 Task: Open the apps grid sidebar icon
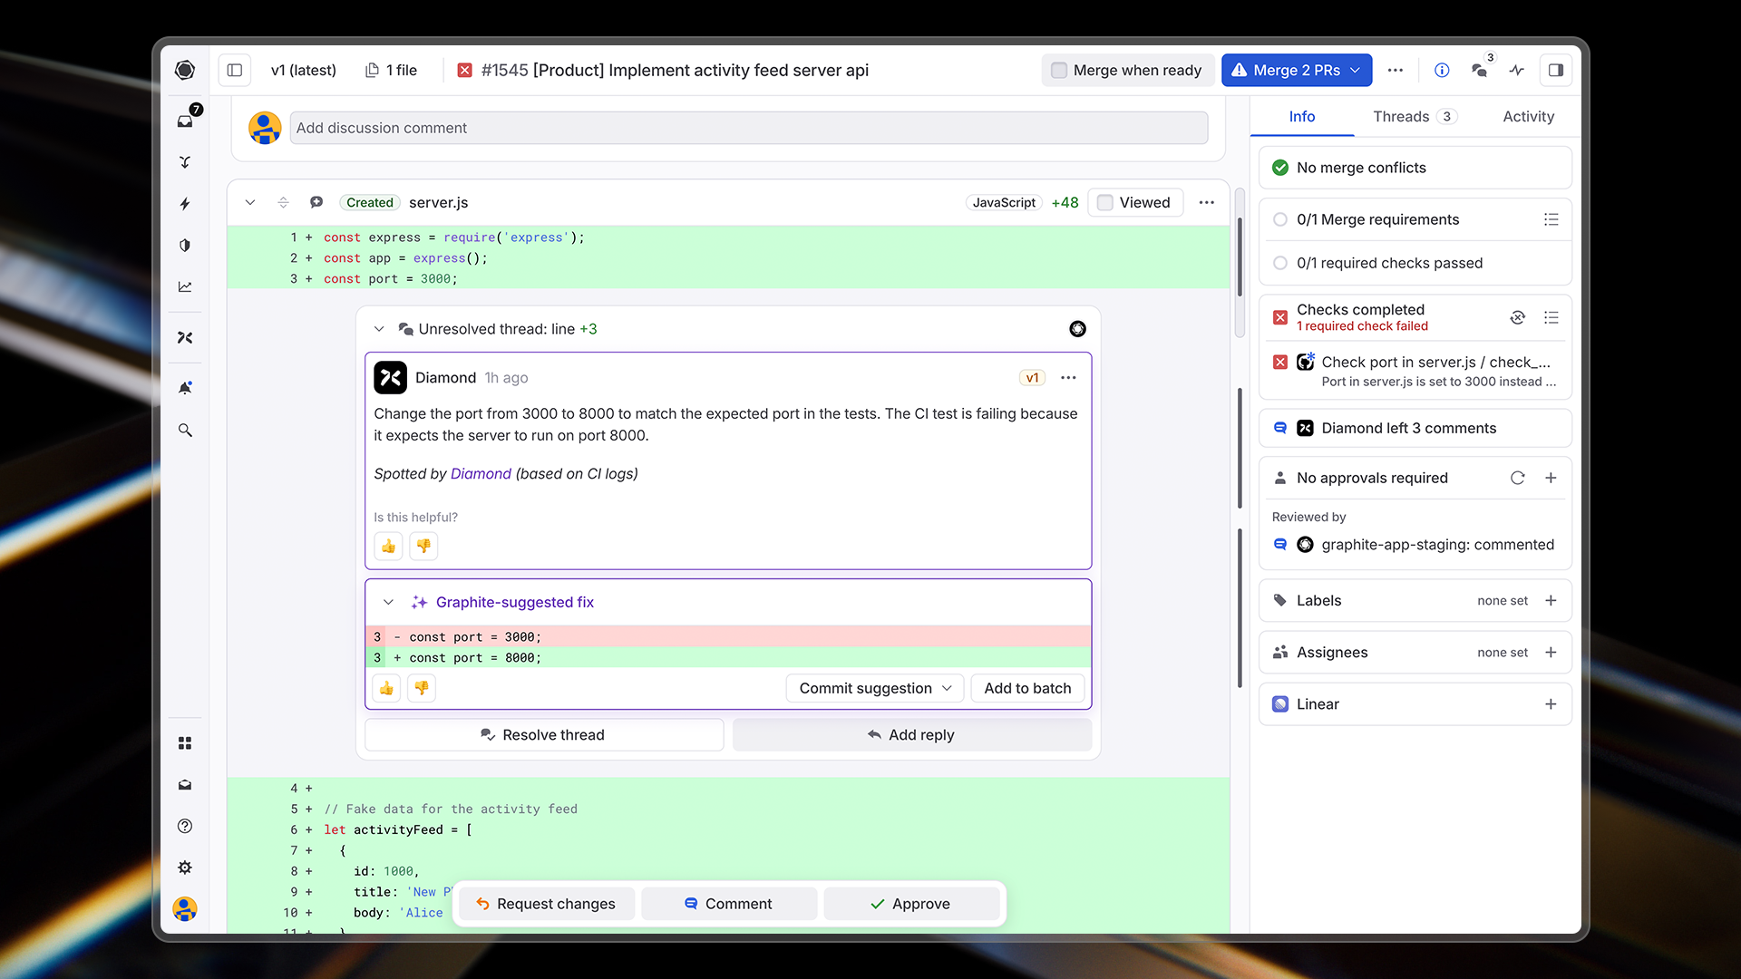pos(185,743)
